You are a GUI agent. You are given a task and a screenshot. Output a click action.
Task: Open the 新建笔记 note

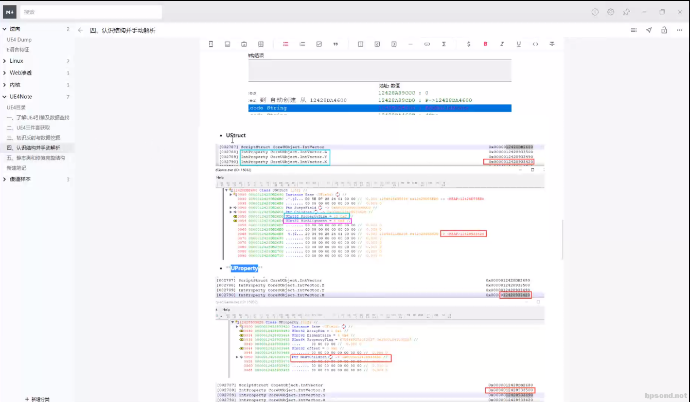coord(16,168)
